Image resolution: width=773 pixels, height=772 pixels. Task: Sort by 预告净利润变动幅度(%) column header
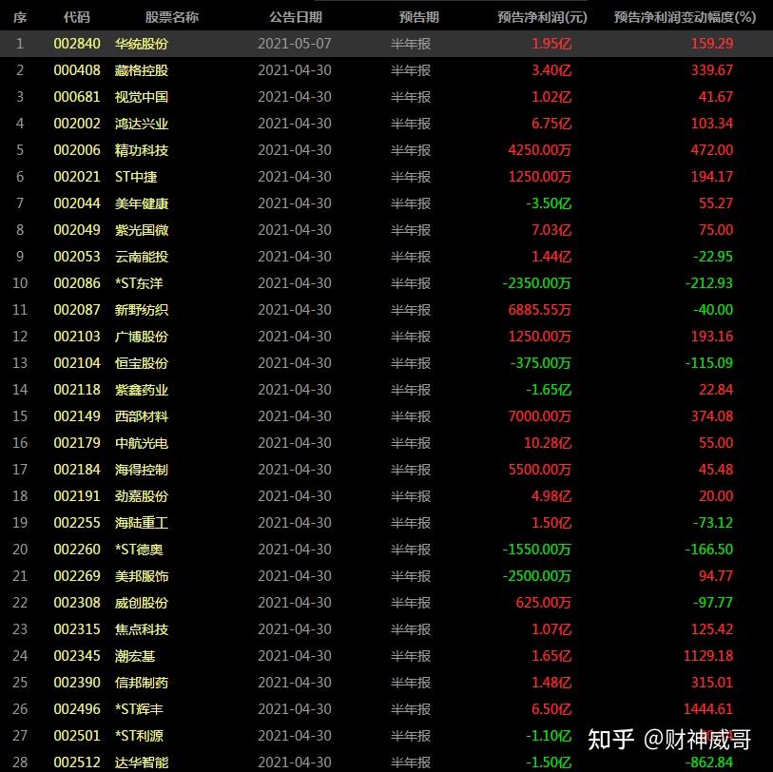(x=685, y=17)
